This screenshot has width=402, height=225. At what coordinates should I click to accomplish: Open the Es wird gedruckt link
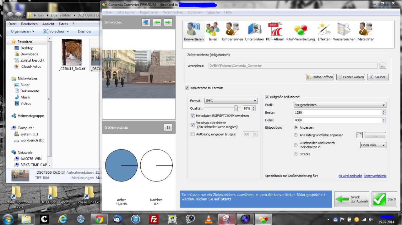(350, 176)
